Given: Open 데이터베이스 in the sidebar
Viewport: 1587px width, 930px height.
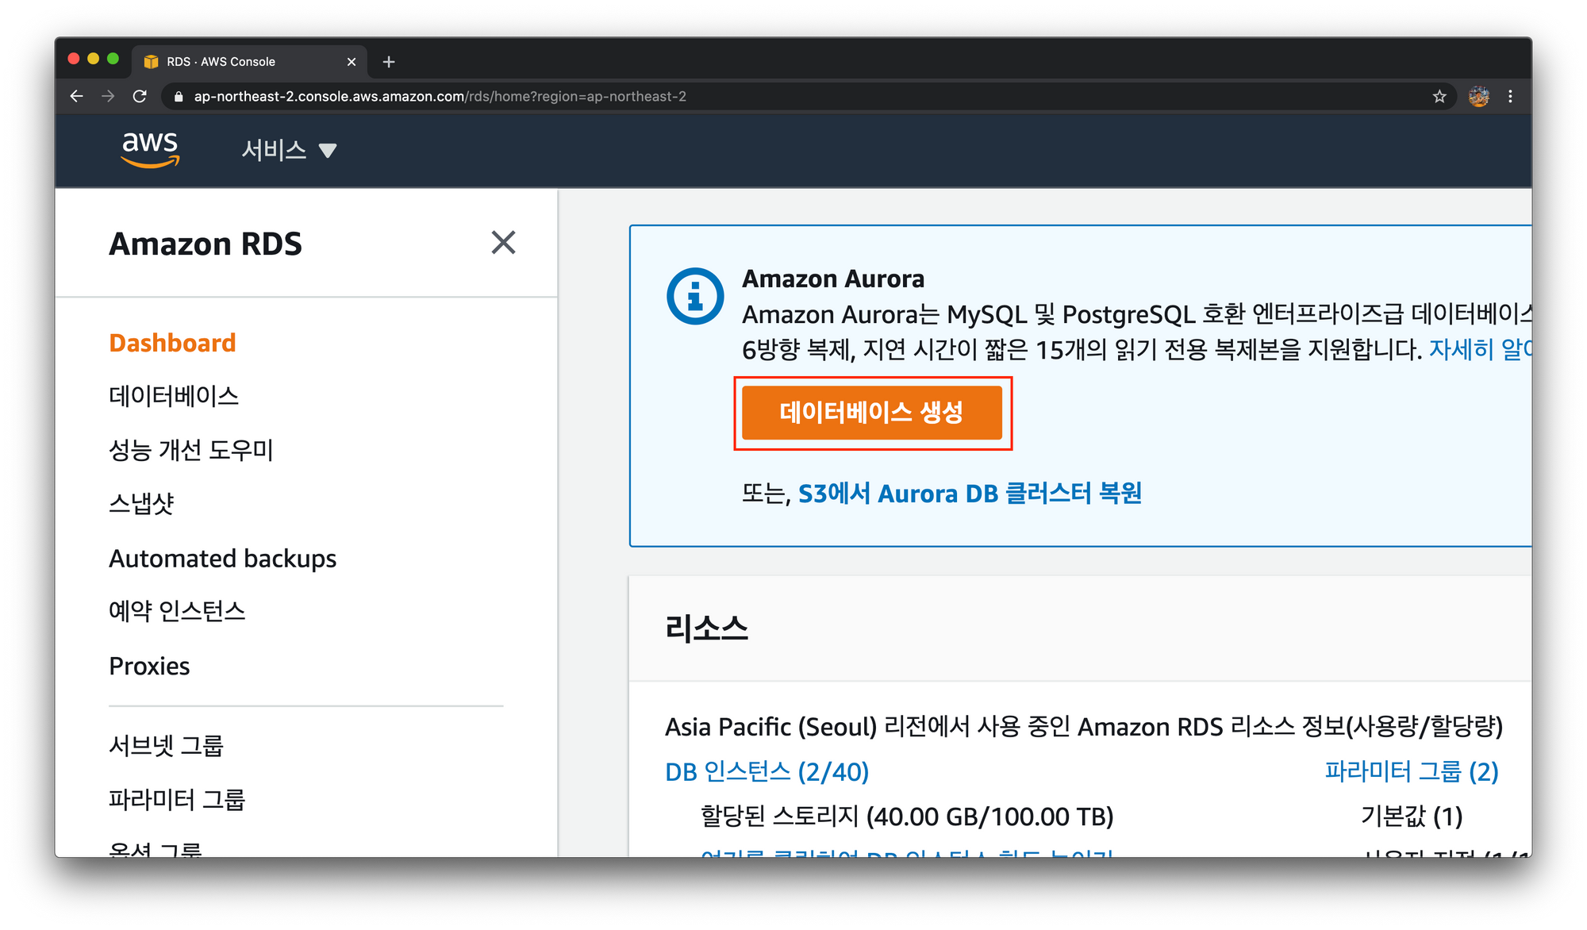Looking at the screenshot, I should (174, 396).
